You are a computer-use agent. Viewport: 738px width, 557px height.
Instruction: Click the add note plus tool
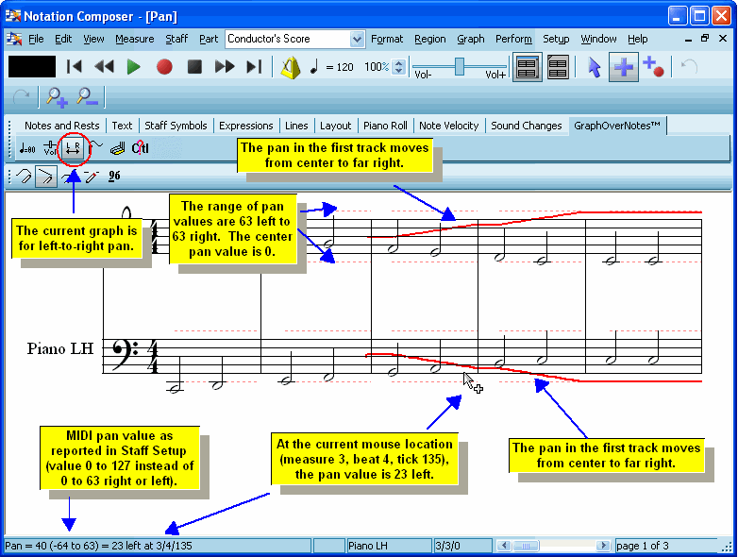click(x=623, y=67)
